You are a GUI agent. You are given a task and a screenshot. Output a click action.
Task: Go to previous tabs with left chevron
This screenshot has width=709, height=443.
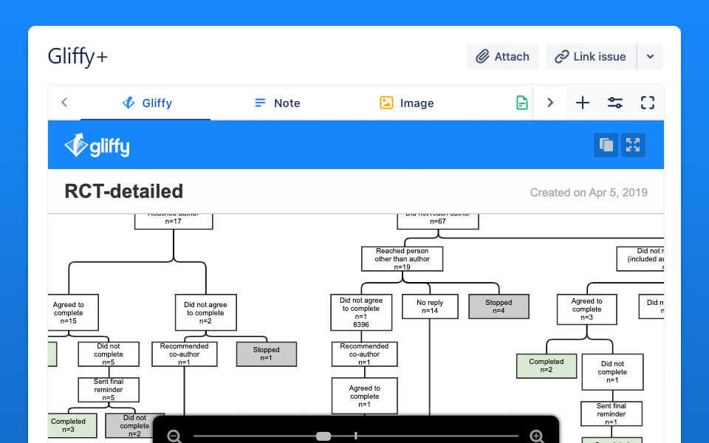point(64,103)
